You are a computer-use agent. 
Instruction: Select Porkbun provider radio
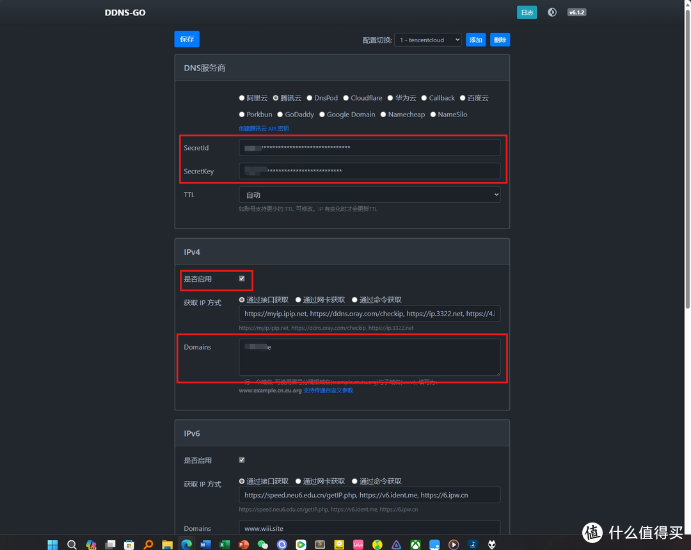241,114
